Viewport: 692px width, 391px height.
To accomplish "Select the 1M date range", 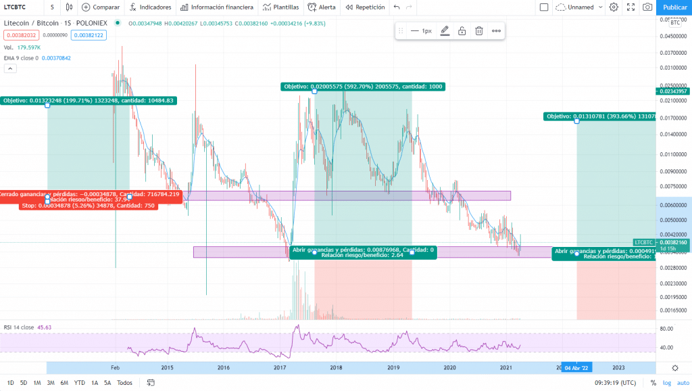I will click(37, 383).
